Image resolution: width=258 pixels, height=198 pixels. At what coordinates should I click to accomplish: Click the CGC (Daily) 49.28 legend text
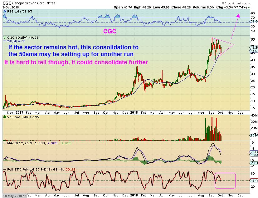pos(23,37)
